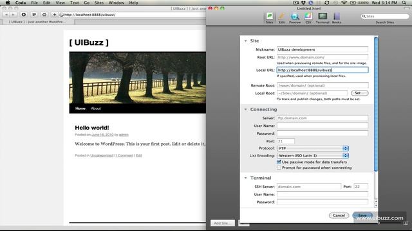Click the Cancel button
Viewport: 412px width, 231px height.
(x=339, y=216)
